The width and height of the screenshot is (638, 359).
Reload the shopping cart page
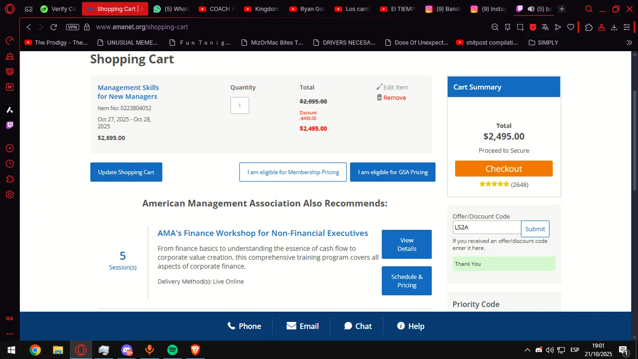pos(54,27)
